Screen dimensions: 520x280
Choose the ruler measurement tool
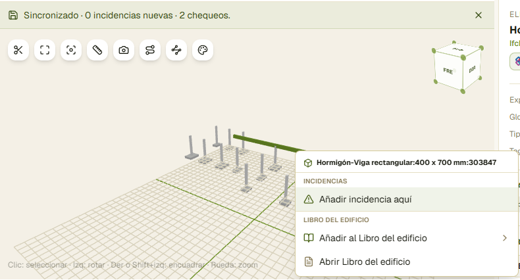tap(97, 50)
